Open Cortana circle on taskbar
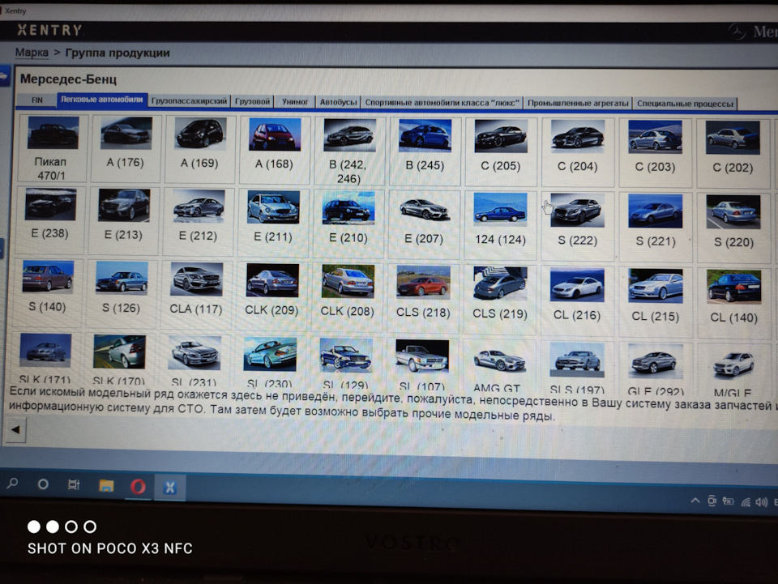Screen dimensions: 778x584 click(43, 484)
